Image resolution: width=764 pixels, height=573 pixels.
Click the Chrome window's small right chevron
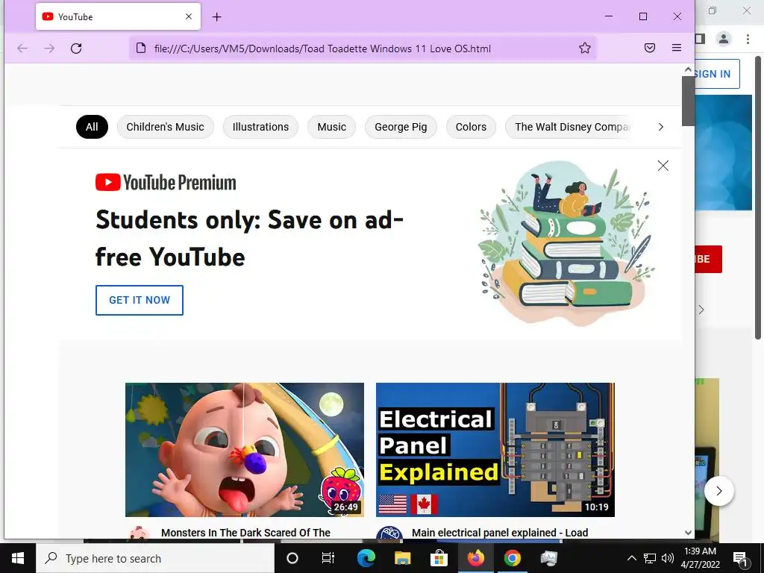pos(701,310)
